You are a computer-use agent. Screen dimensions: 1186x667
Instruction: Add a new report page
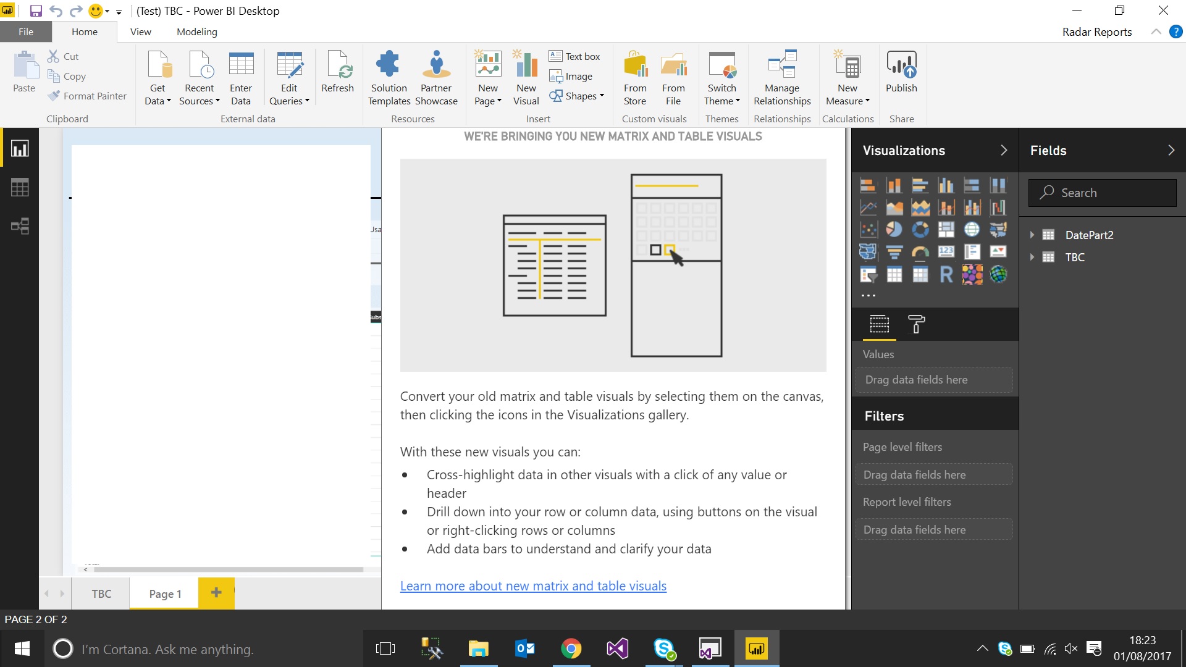click(x=216, y=593)
